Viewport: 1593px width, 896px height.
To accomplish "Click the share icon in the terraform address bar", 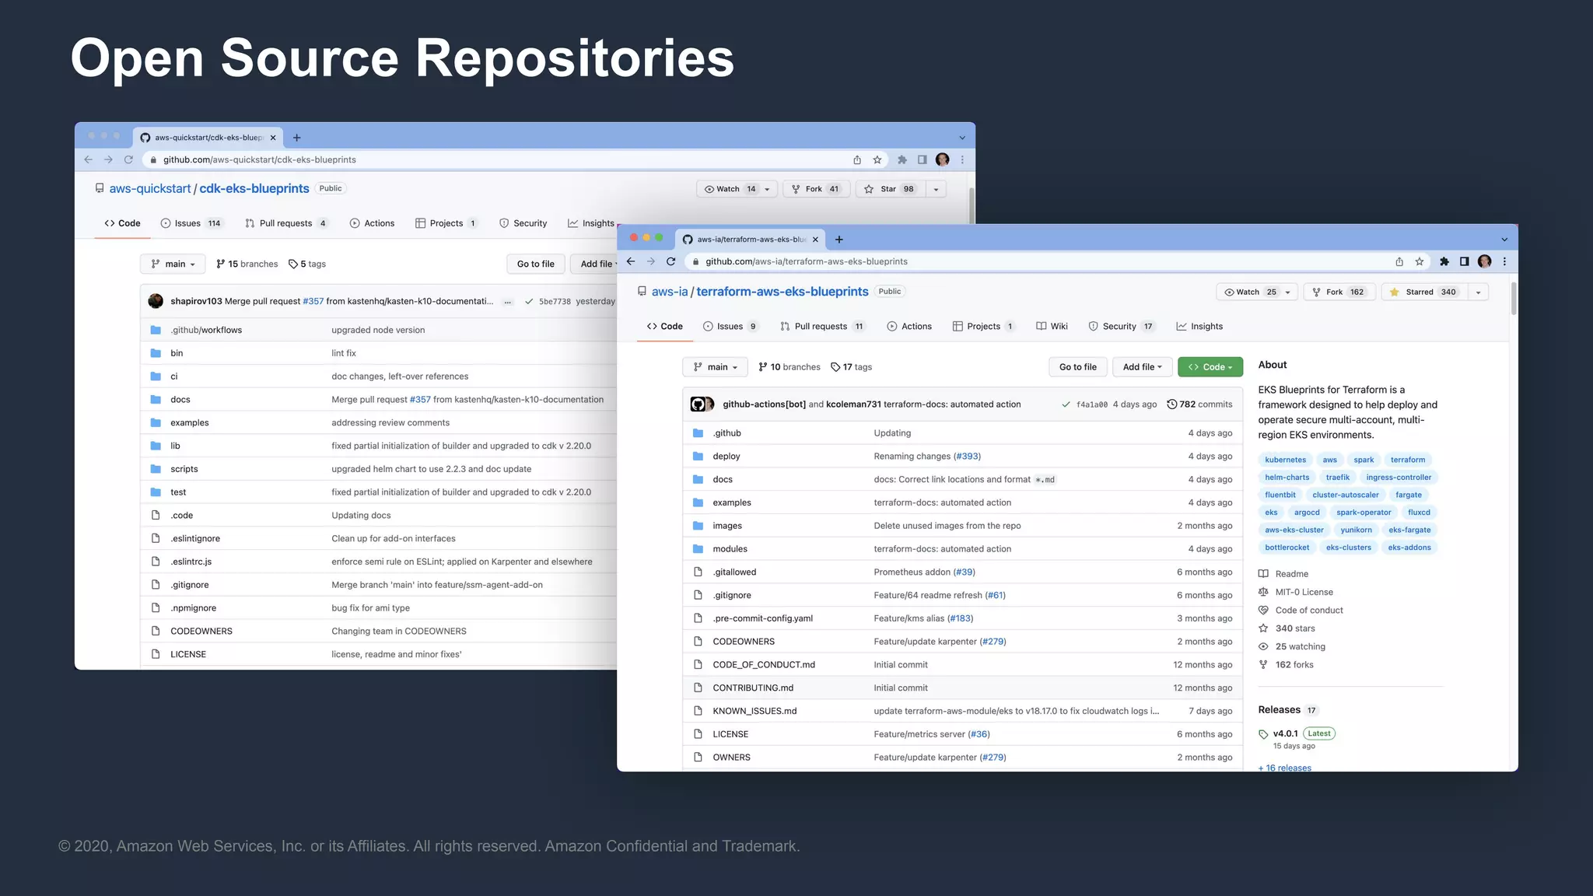I will pyautogui.click(x=1399, y=261).
